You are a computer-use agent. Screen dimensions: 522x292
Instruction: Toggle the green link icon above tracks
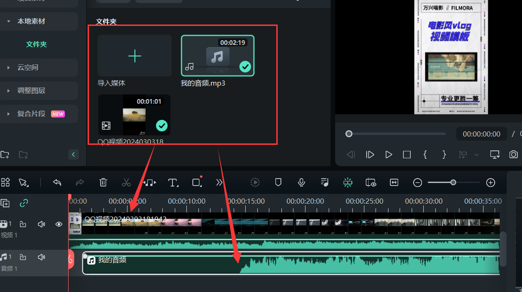(24, 203)
